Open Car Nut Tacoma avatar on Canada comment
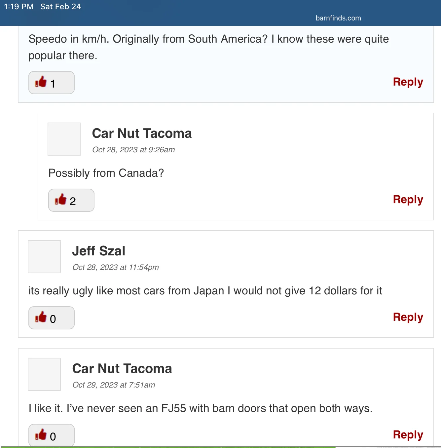Viewport: 441px width, 448px height. [64, 139]
